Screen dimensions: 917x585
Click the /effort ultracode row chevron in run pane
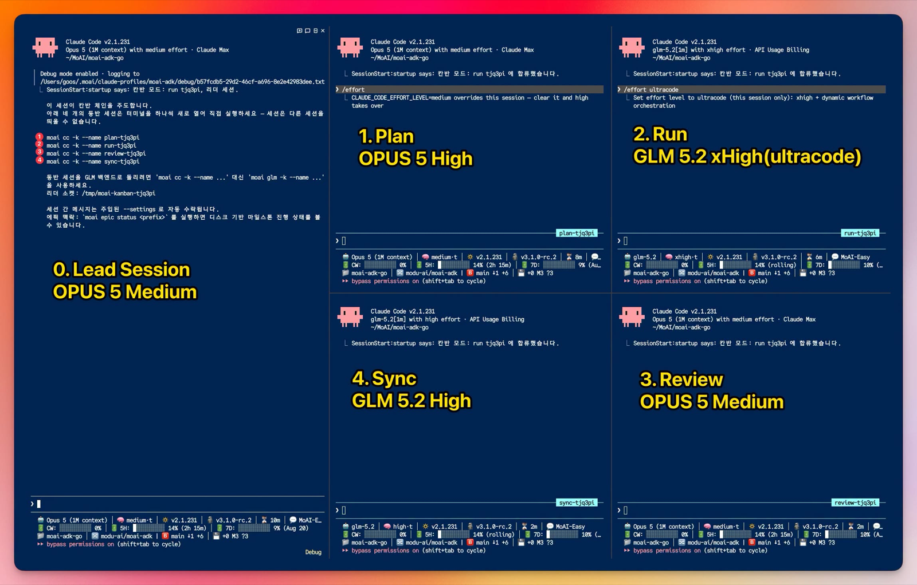(620, 89)
